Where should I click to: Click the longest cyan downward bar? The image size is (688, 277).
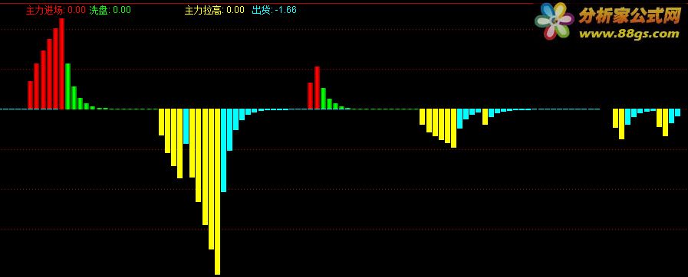[223, 151]
